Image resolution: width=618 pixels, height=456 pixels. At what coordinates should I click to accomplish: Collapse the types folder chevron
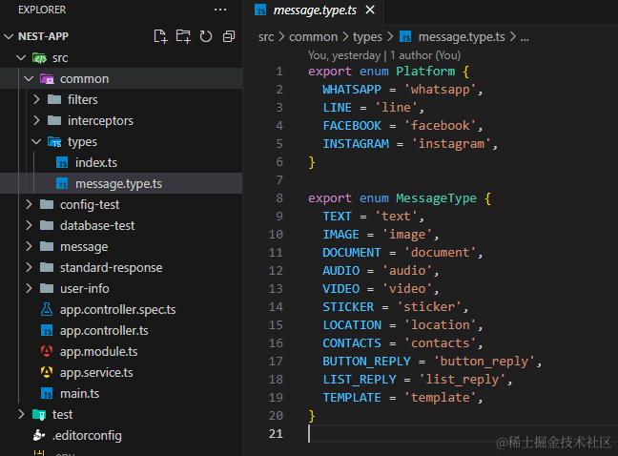click(36, 141)
